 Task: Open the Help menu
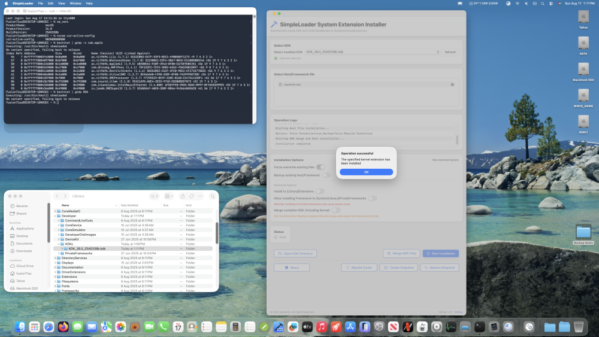(x=89, y=4)
